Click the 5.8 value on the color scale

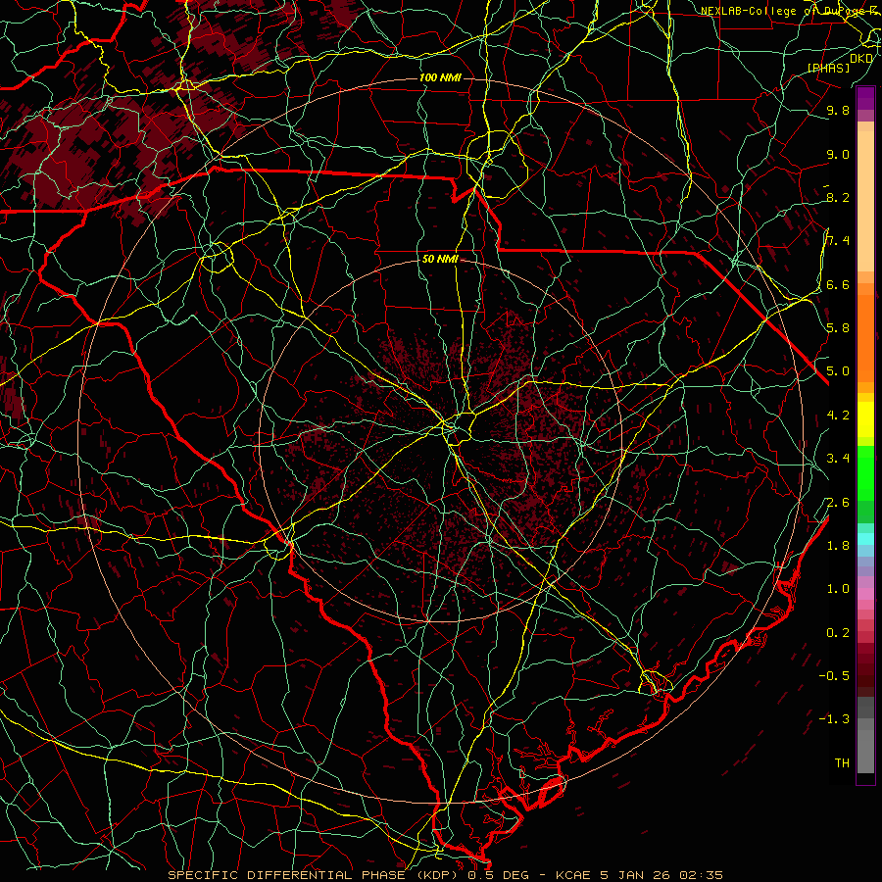[838, 328]
